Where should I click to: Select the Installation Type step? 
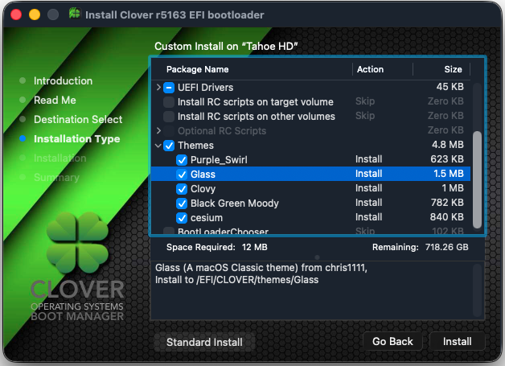77,139
